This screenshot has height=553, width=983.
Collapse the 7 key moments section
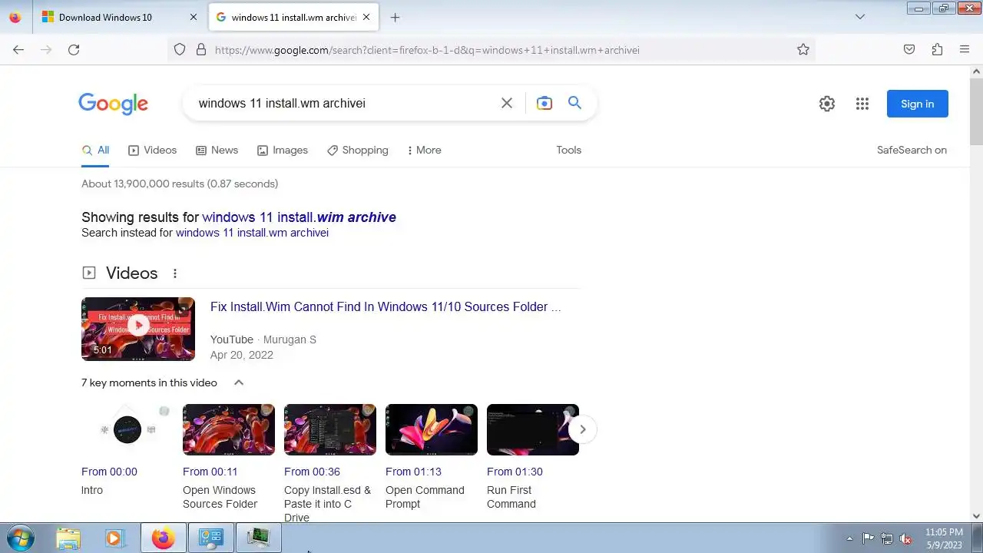tap(239, 382)
